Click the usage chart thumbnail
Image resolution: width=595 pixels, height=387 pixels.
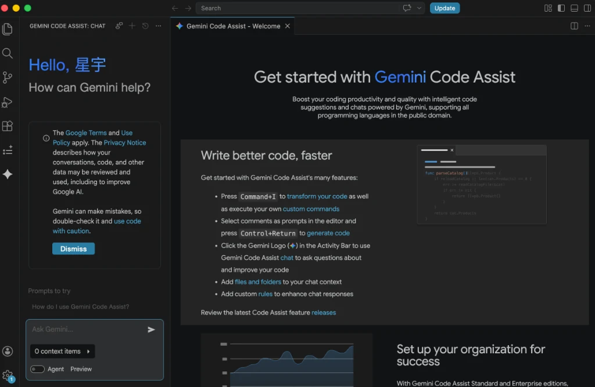287,360
